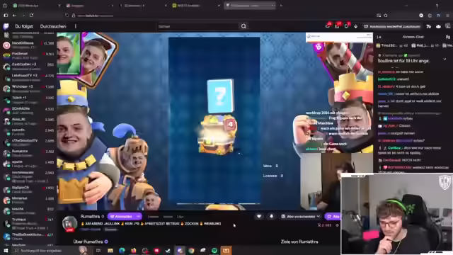Open Windows Start button
Image resolution: width=453 pixels, height=255 pixels.
(x=6, y=250)
